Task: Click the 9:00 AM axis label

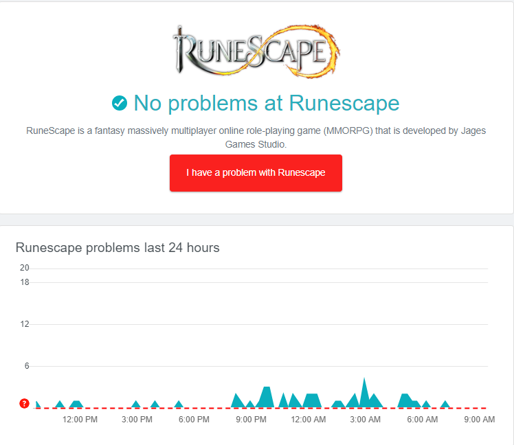Action: coord(479,420)
